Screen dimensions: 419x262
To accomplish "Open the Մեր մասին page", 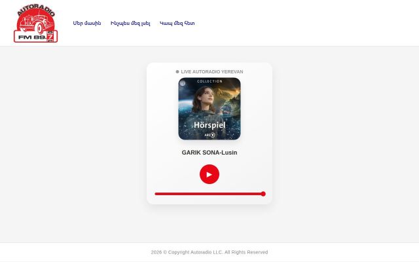I will pyautogui.click(x=87, y=24).
